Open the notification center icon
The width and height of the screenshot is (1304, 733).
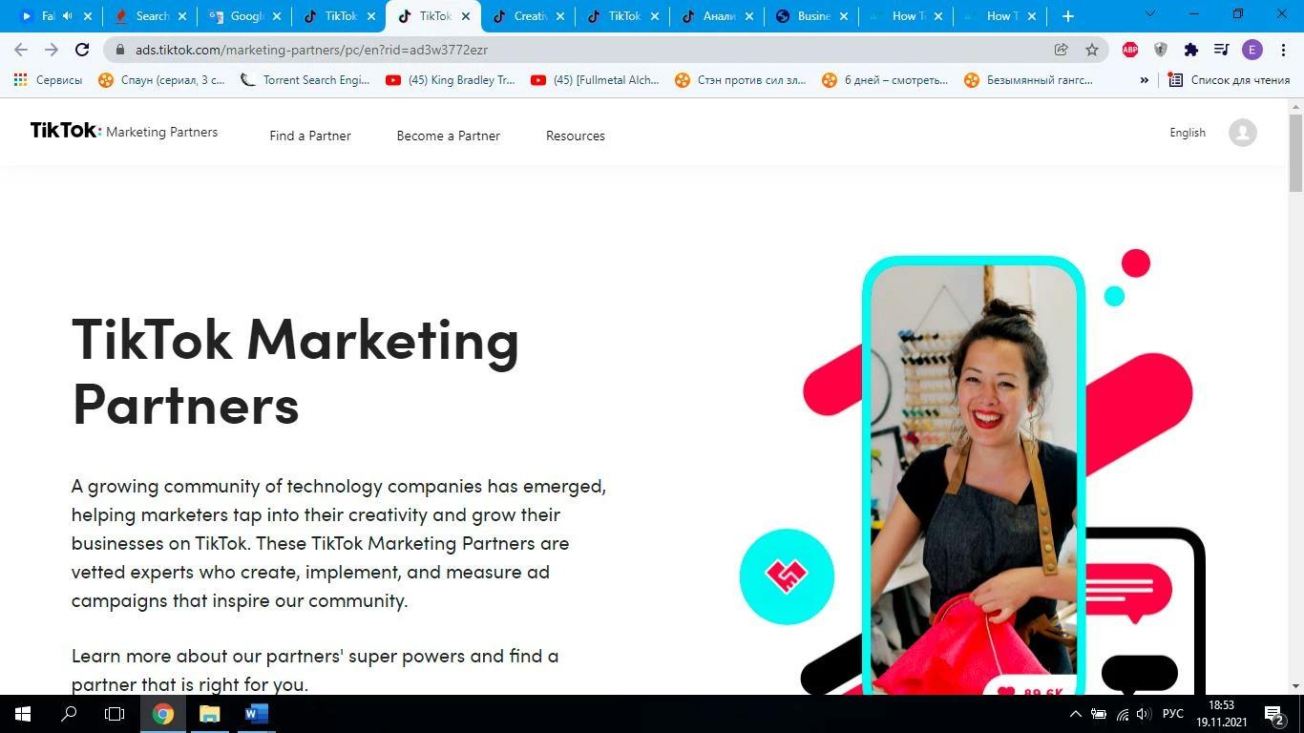click(x=1274, y=714)
